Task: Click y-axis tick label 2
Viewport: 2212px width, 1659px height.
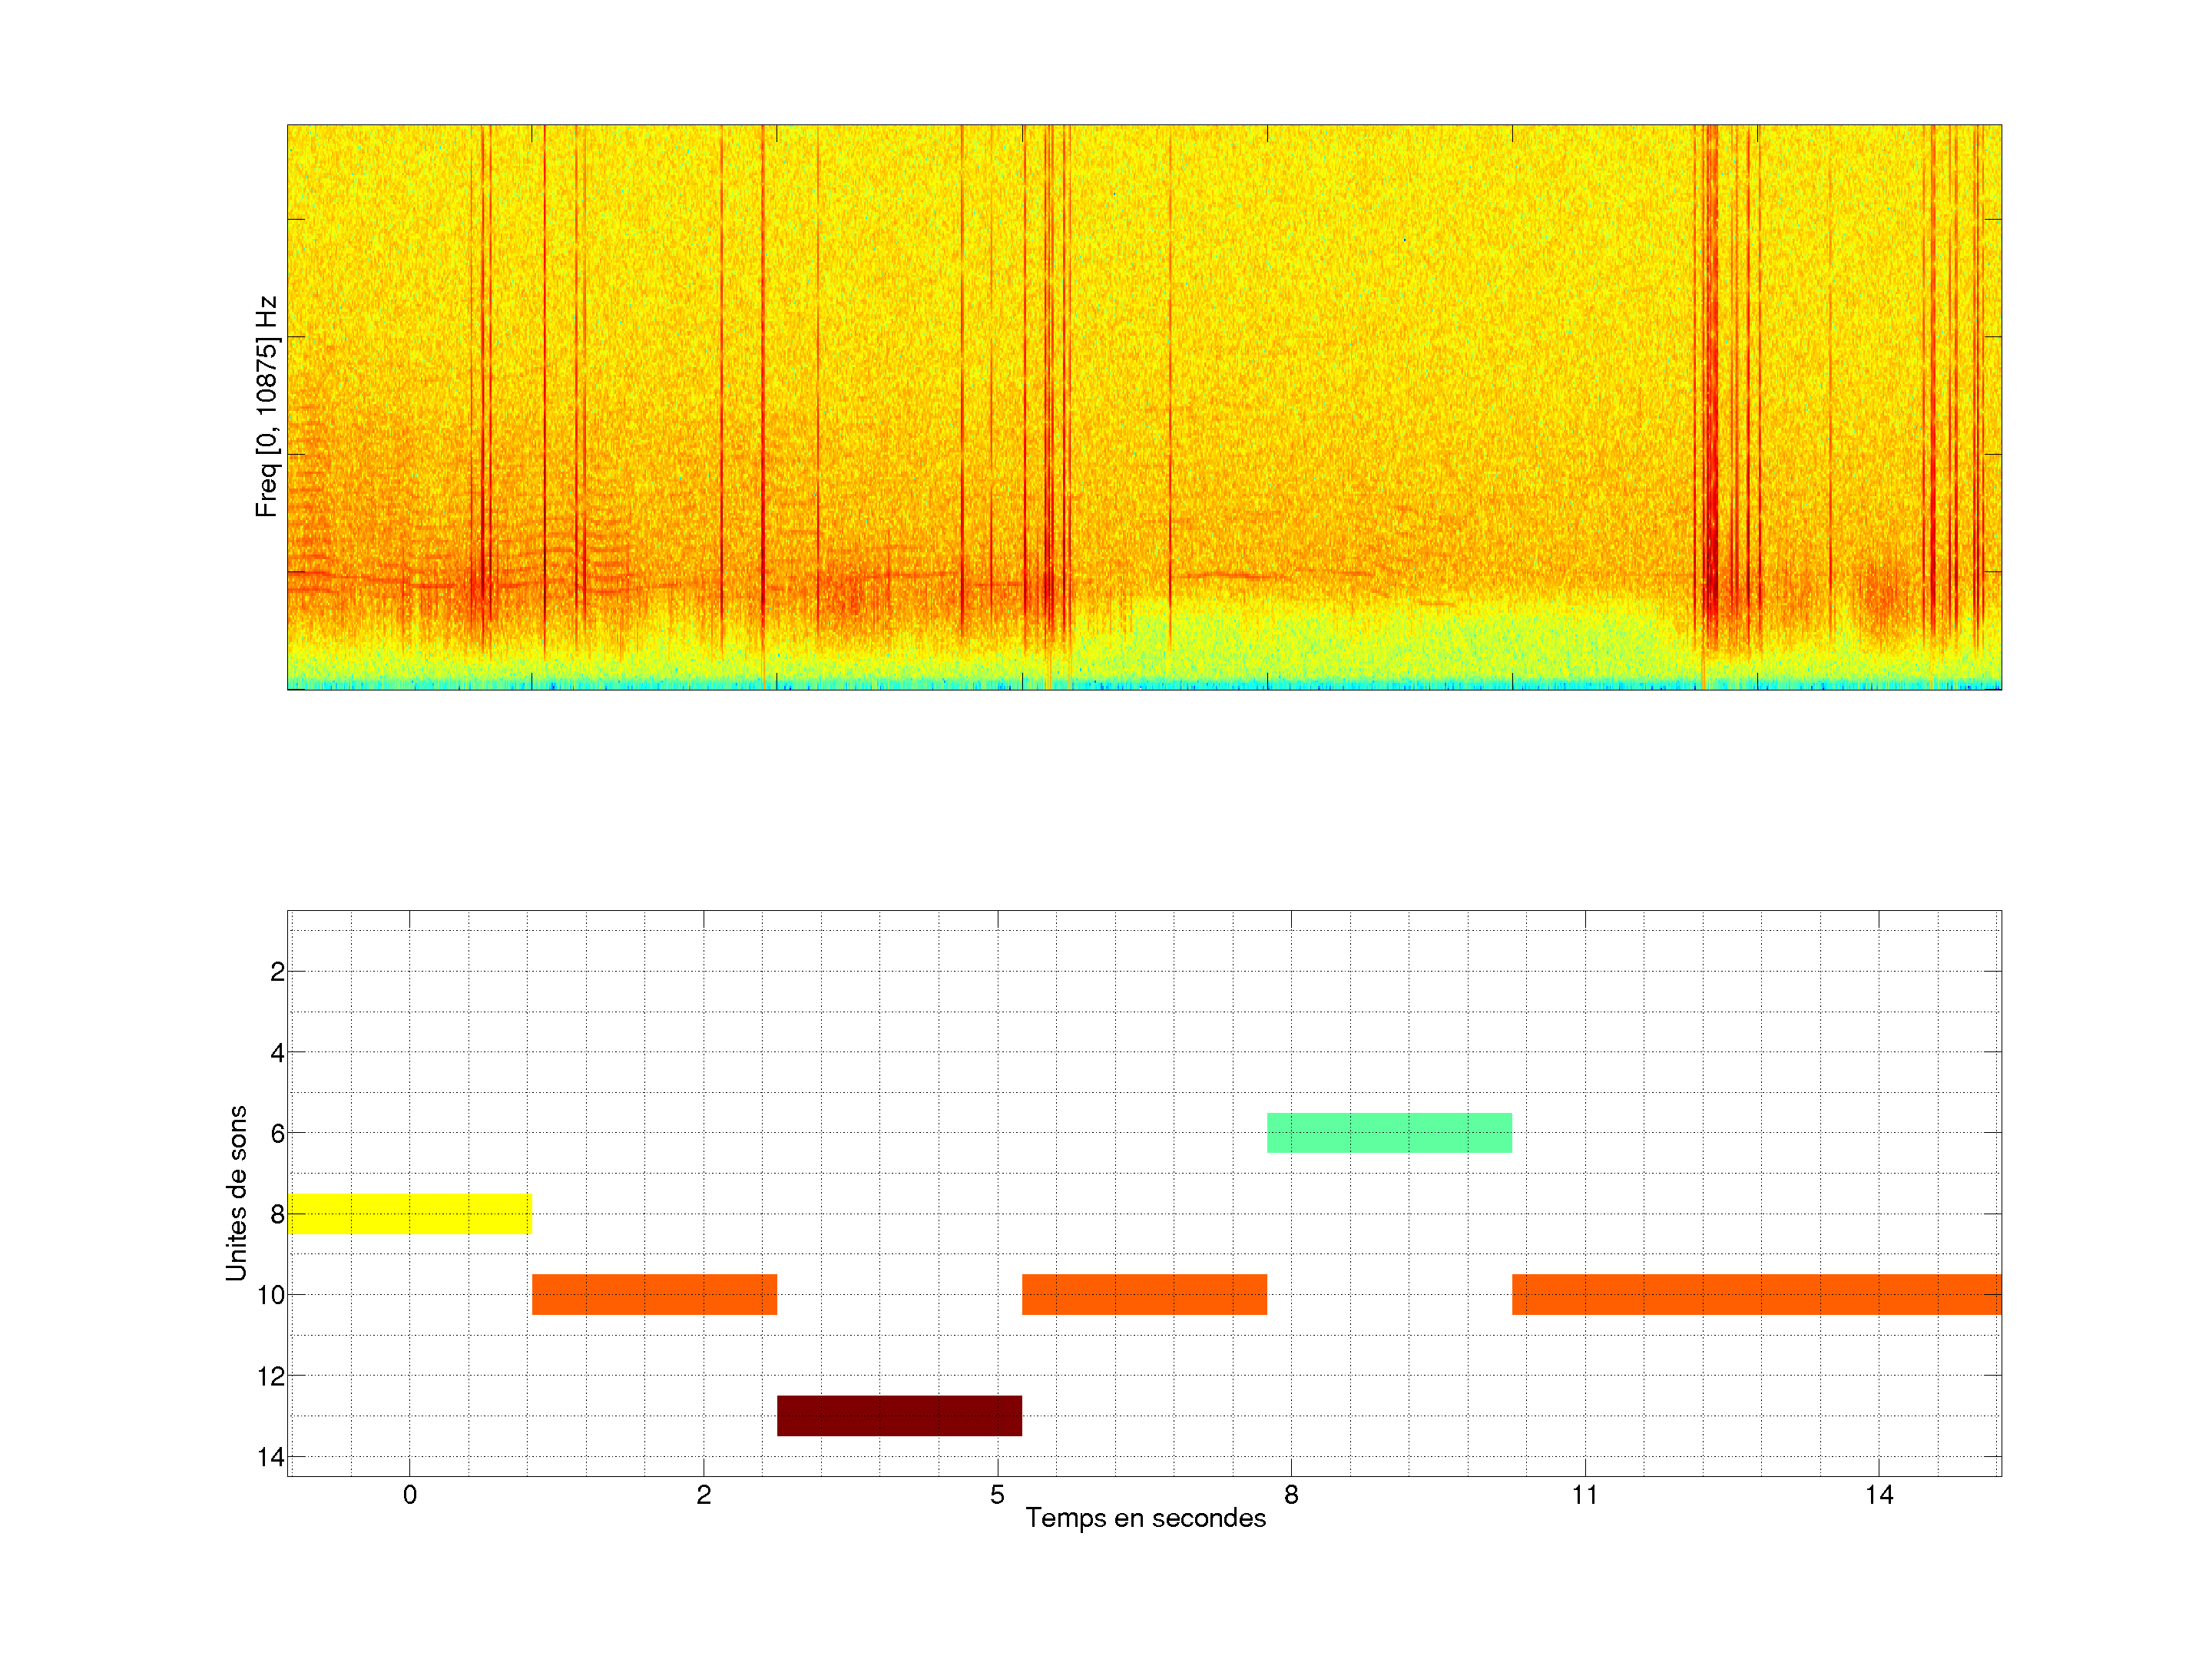Action: pos(277,972)
